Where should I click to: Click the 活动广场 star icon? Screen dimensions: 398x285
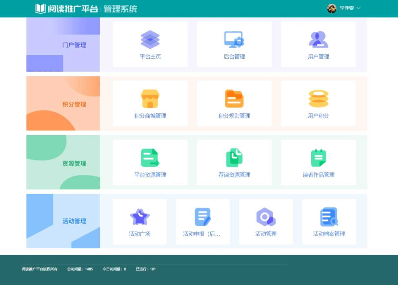(x=140, y=217)
